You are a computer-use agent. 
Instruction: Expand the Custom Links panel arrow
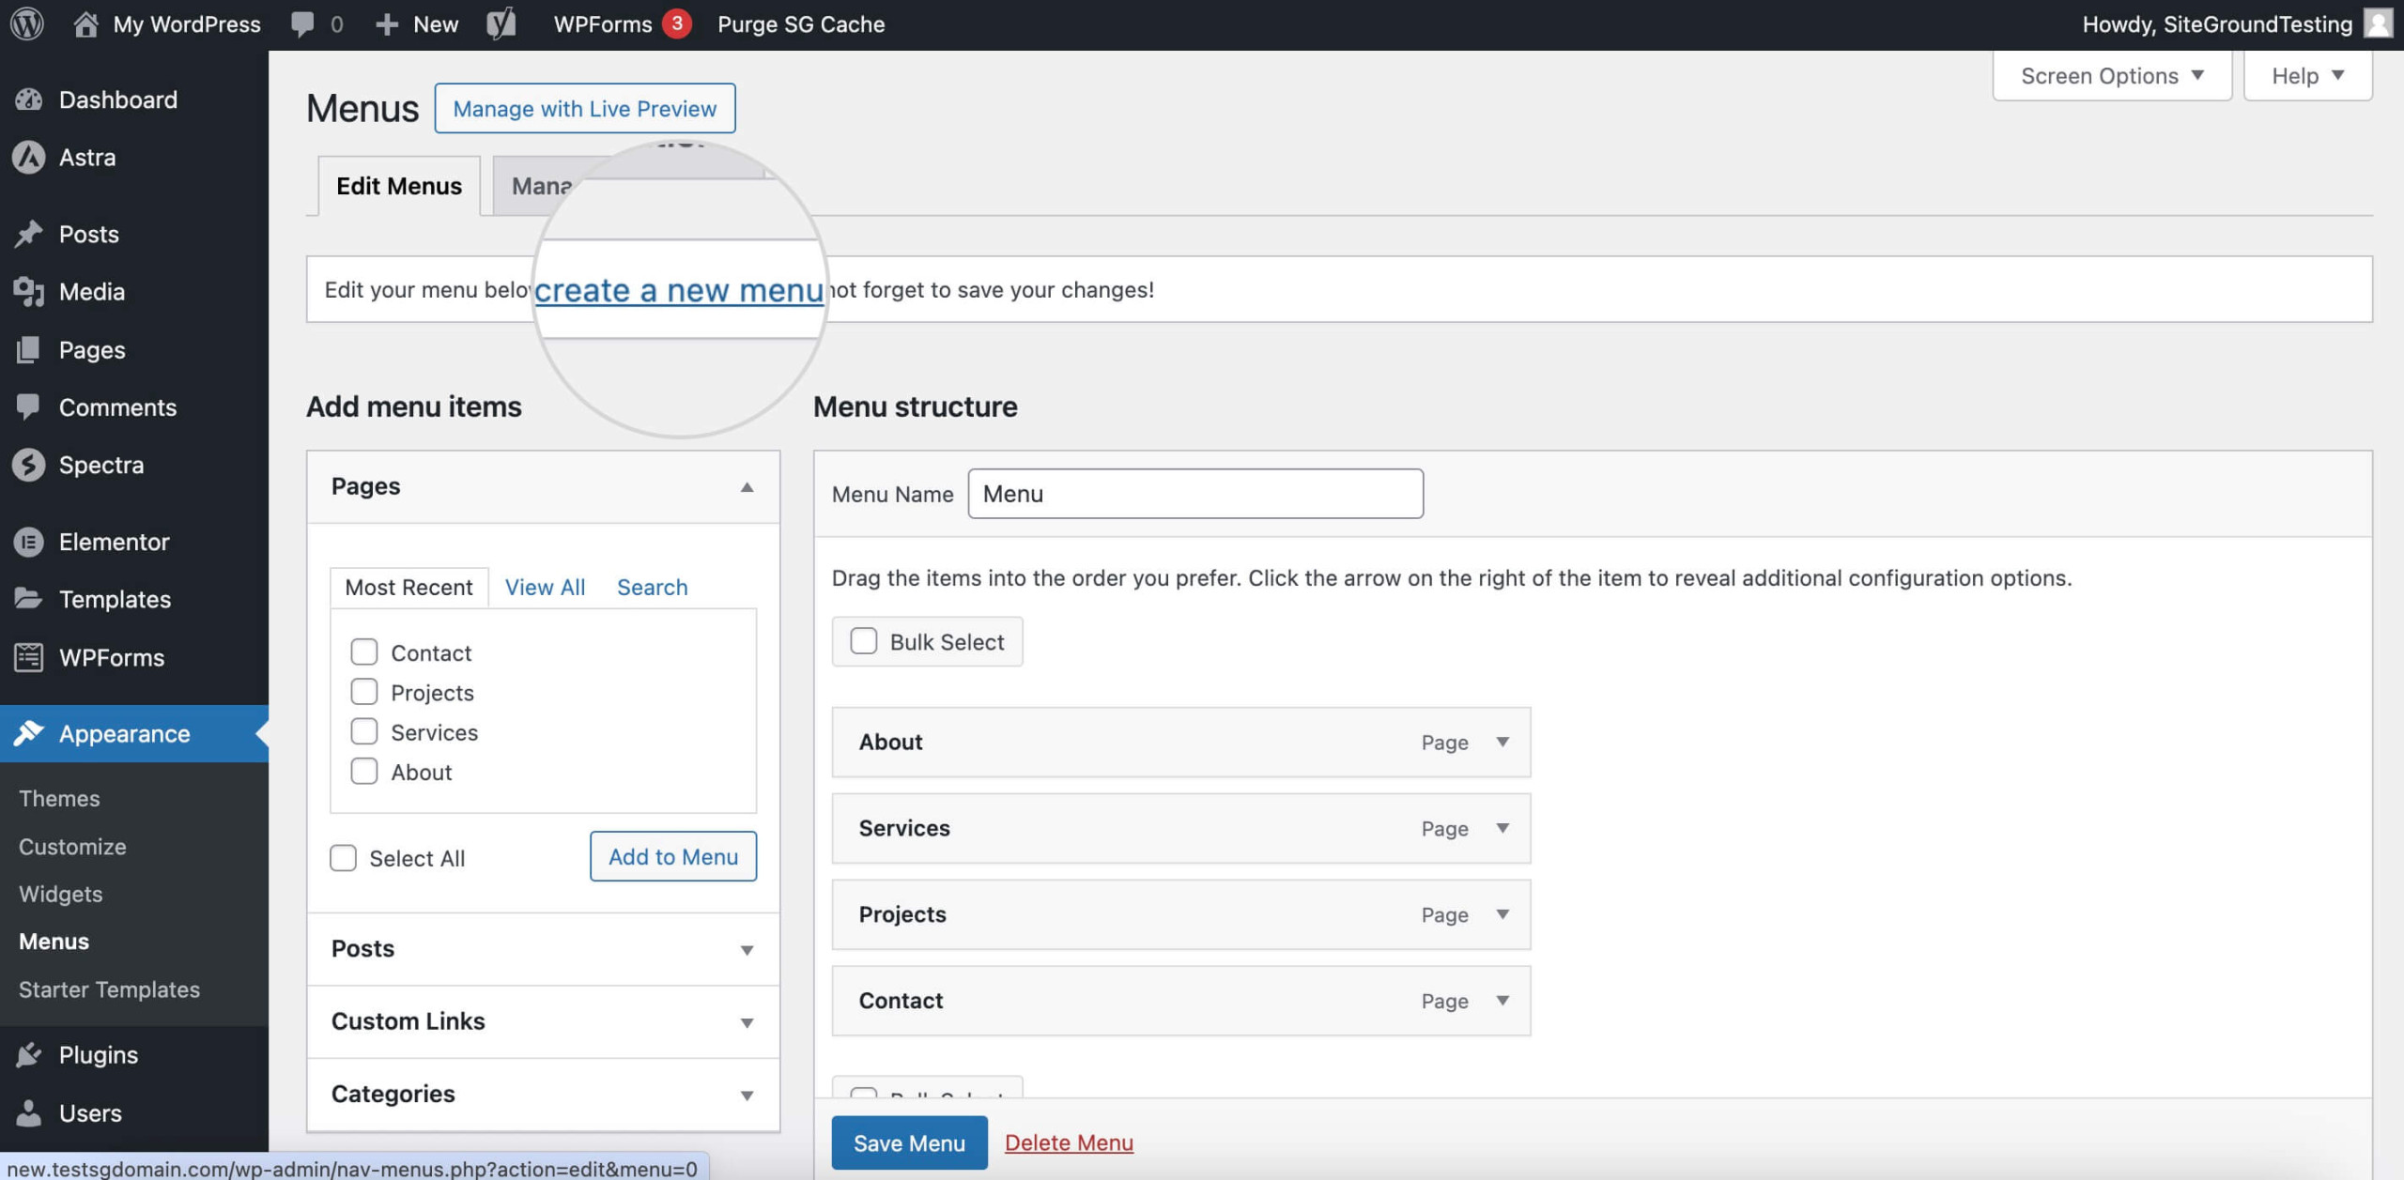click(x=747, y=1022)
